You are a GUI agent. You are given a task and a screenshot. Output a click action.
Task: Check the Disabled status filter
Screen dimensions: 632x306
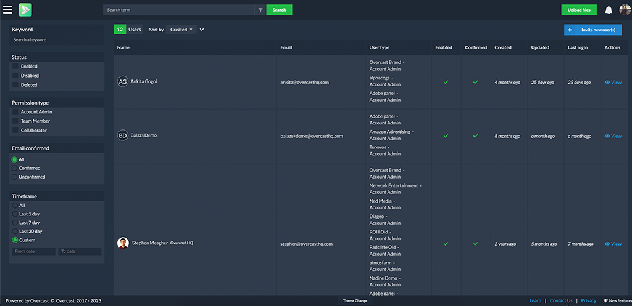coord(15,76)
